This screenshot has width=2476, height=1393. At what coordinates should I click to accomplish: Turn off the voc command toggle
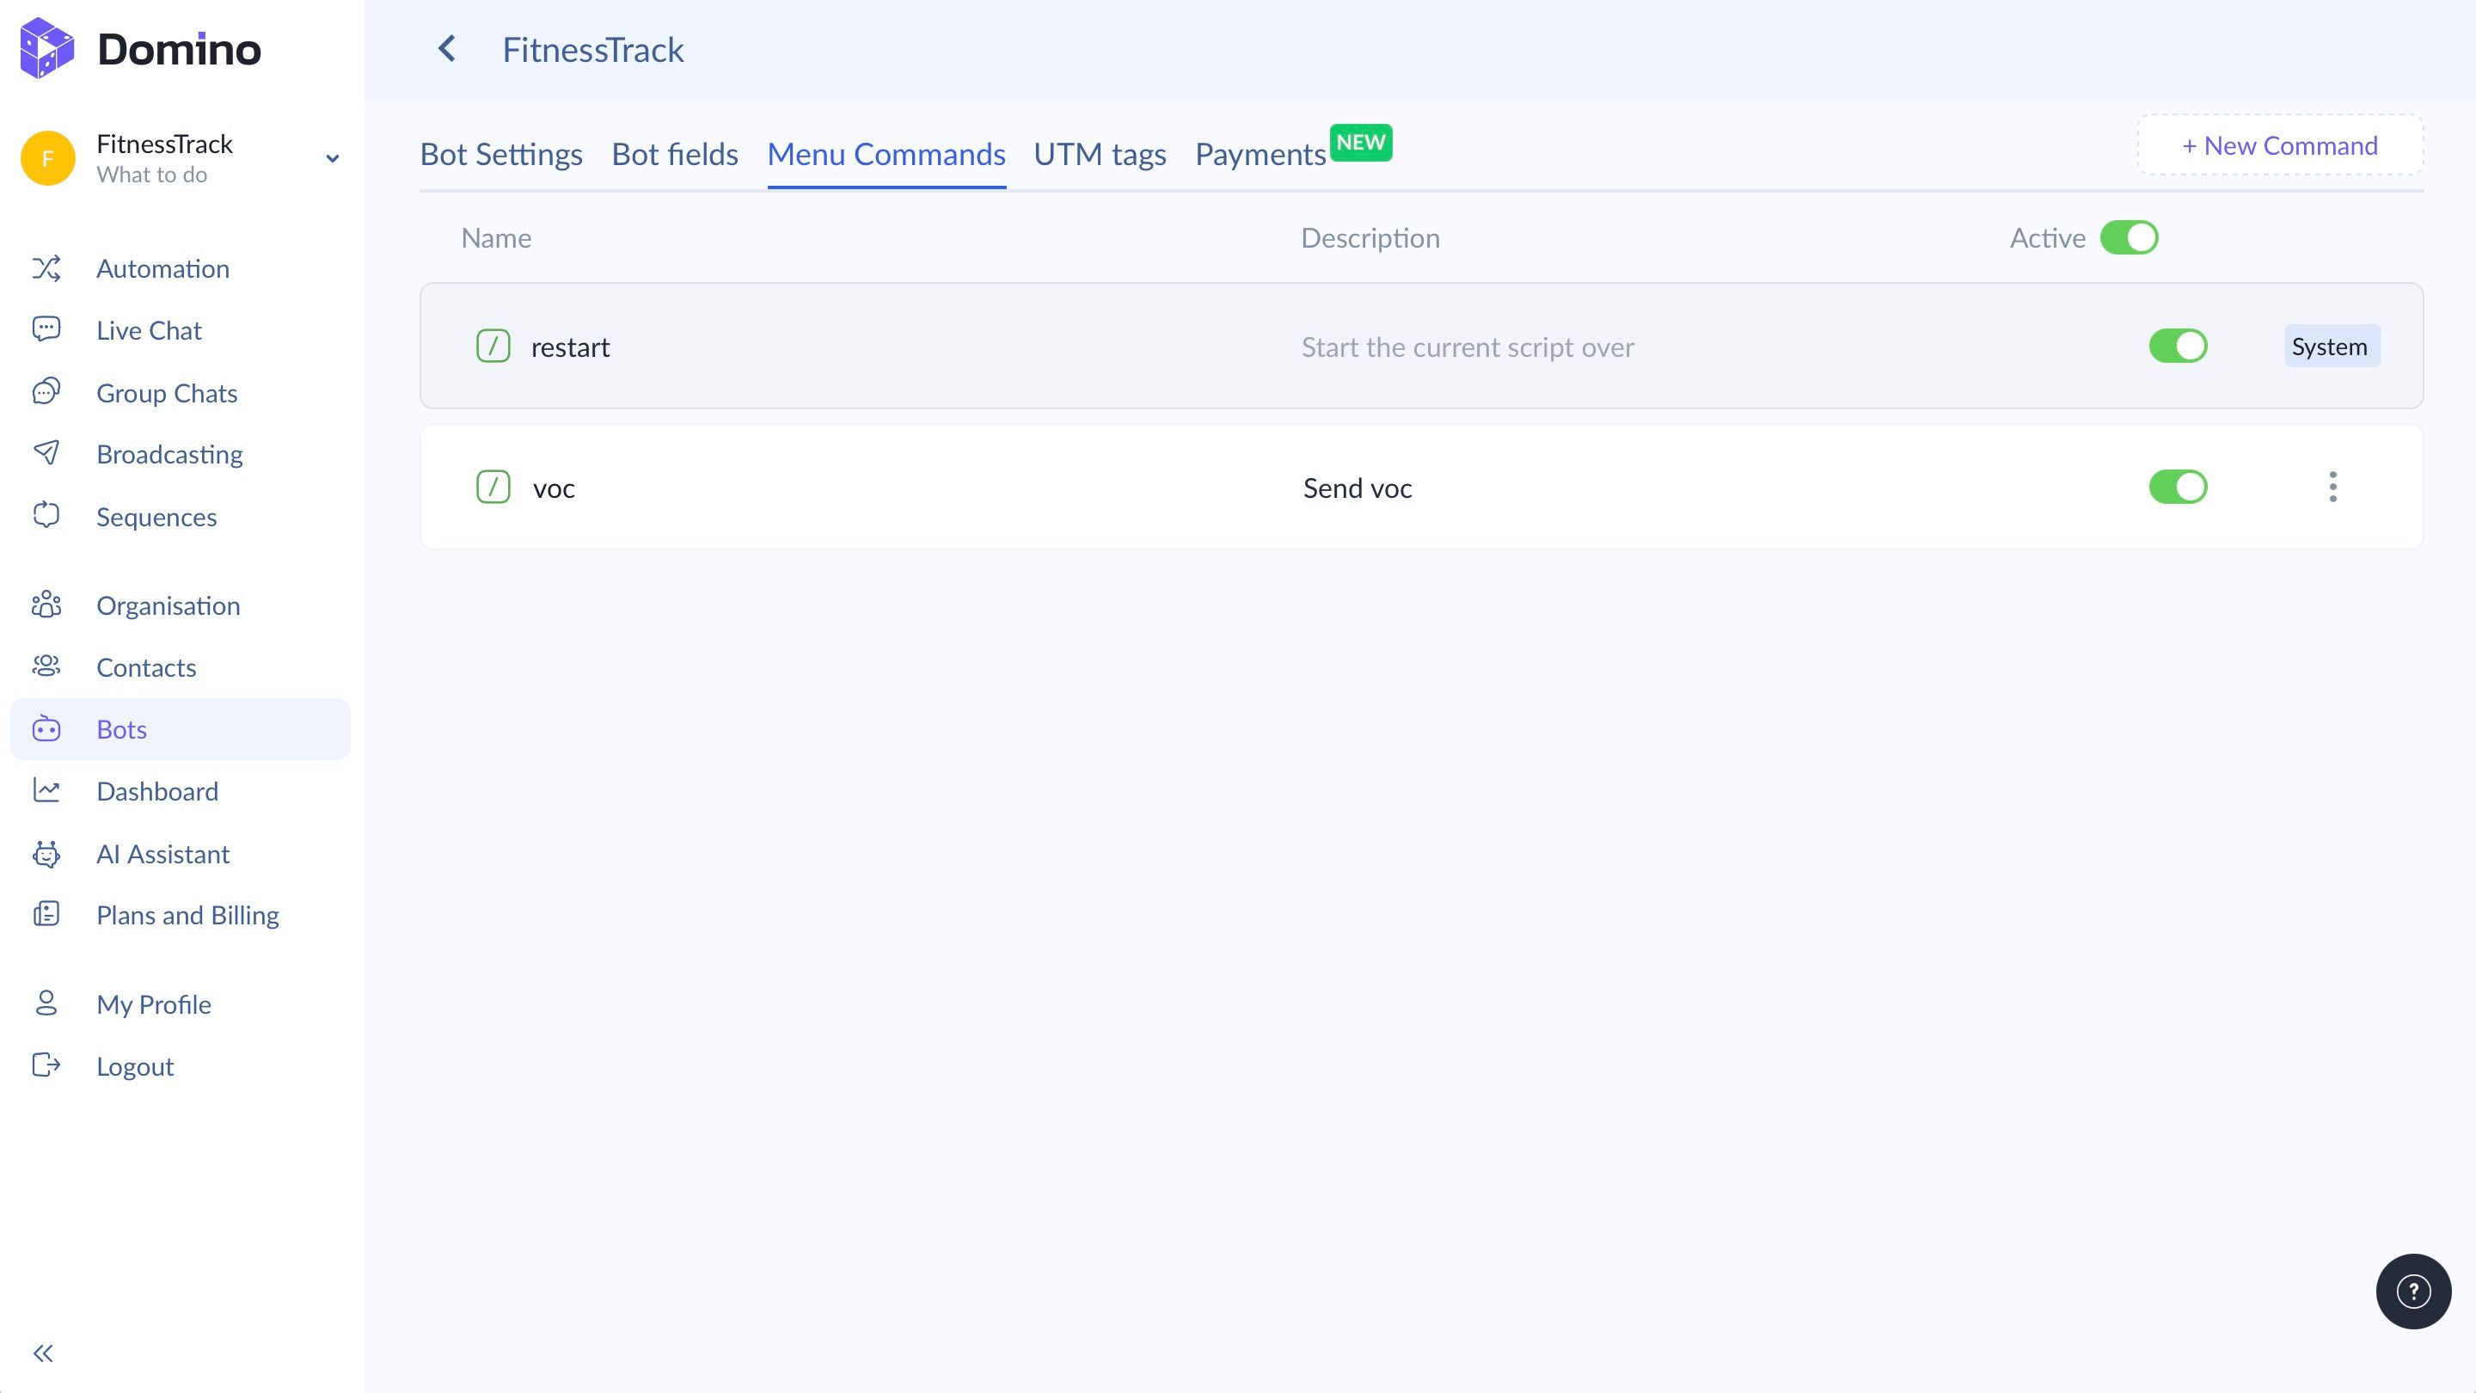[x=2177, y=488]
